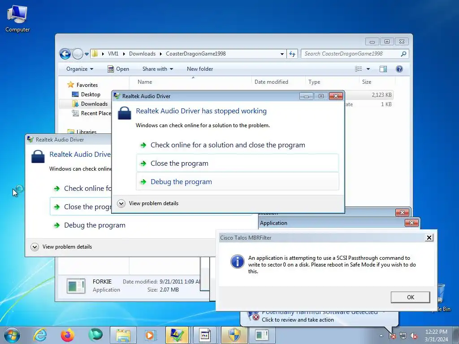
Task: Expand address bar history dropdown
Action: pyautogui.click(x=282, y=54)
